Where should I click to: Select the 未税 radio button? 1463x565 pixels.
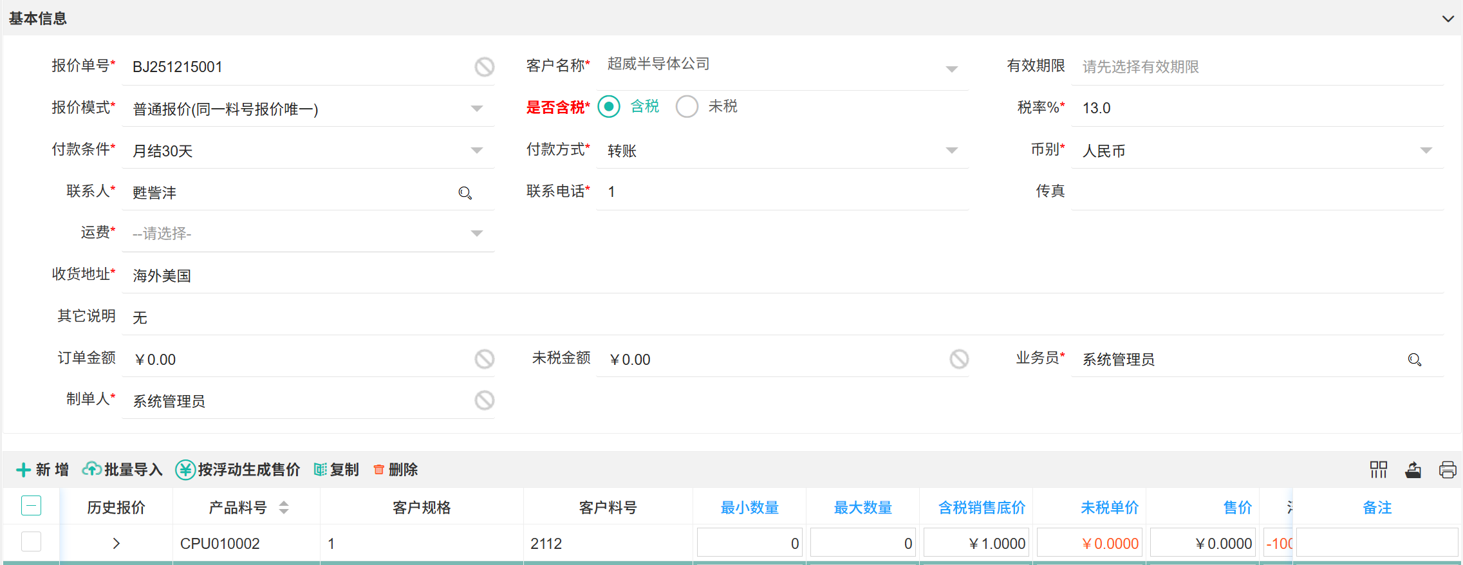(x=687, y=107)
